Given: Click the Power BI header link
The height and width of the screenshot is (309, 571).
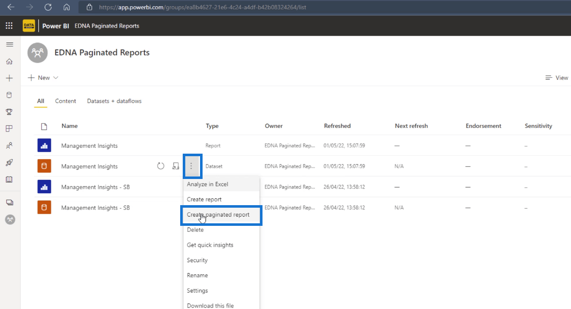Looking at the screenshot, I should coord(56,26).
